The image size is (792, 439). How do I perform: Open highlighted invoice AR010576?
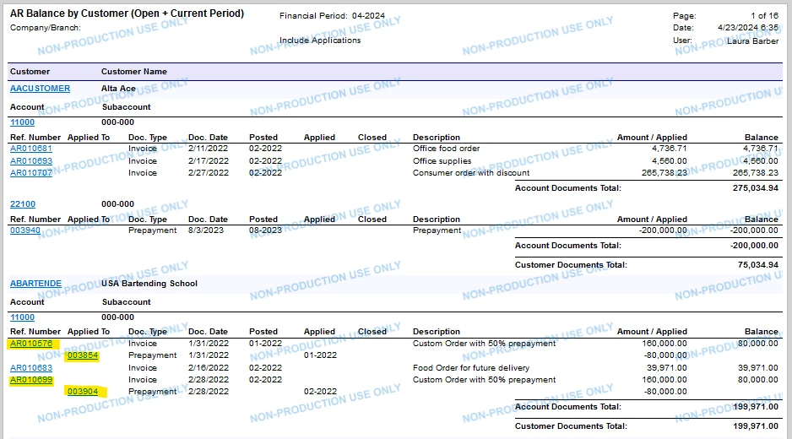pyautogui.click(x=30, y=344)
